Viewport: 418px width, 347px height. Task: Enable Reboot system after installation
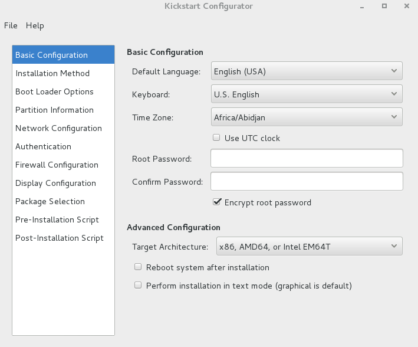pyautogui.click(x=138, y=267)
